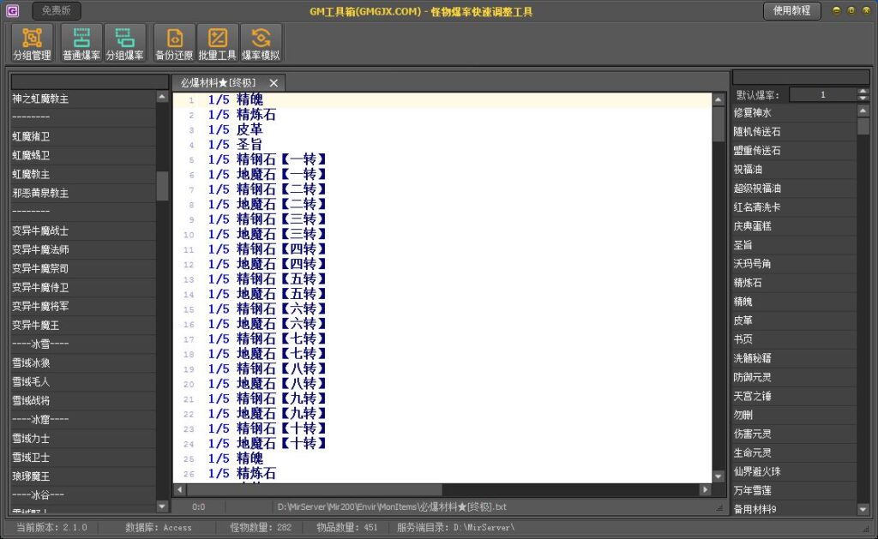
Task: Open the 备份还原 tool
Action: pos(173,43)
